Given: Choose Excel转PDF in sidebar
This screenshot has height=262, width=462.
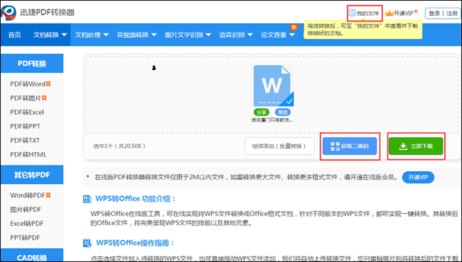Looking at the screenshot, I should coord(27,224).
